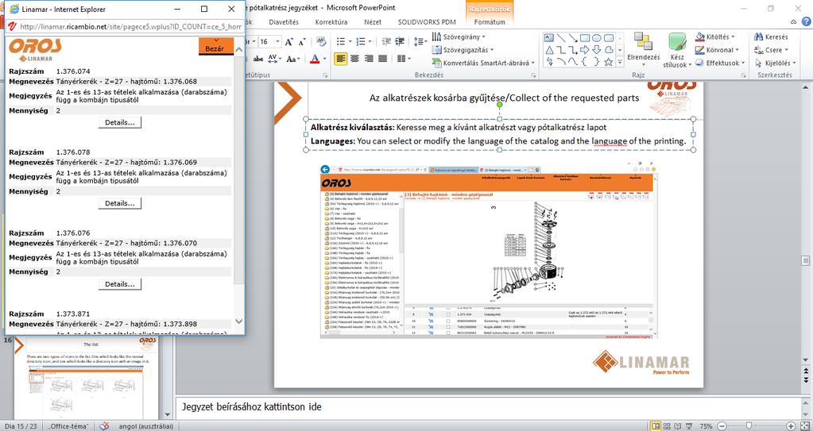Click the zoom slider handle
Screen dimensions: 813x431
tap(748, 425)
